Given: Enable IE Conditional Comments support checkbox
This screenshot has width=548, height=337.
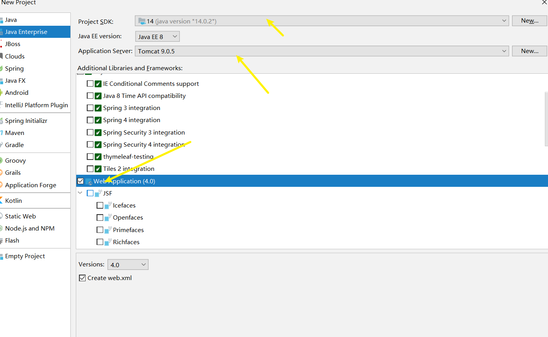Looking at the screenshot, I should (90, 83).
